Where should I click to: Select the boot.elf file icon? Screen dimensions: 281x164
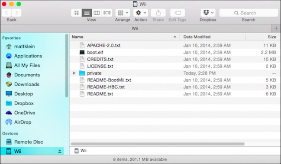coord(82,52)
